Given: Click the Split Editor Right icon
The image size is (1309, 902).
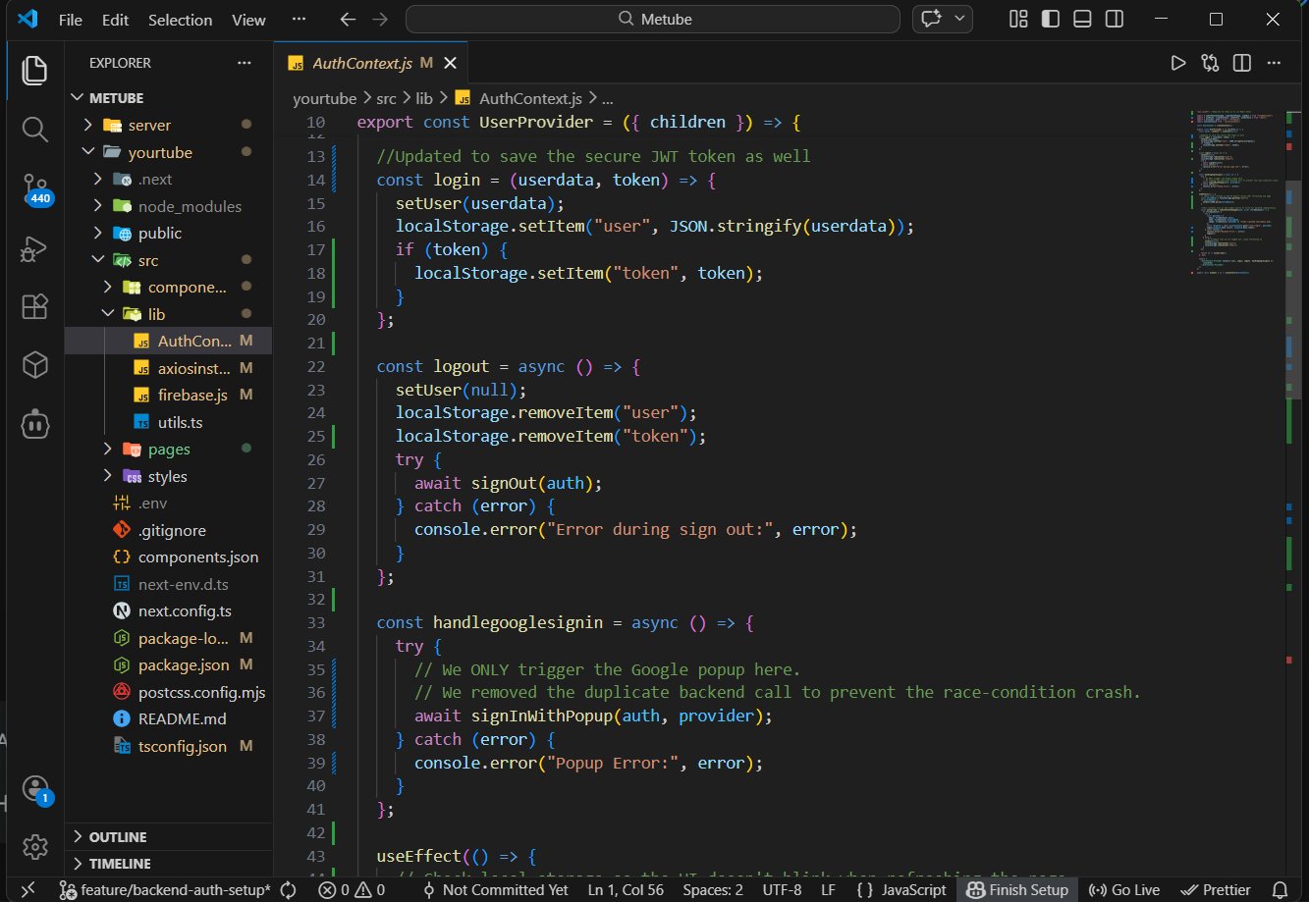Looking at the screenshot, I should click(1241, 63).
